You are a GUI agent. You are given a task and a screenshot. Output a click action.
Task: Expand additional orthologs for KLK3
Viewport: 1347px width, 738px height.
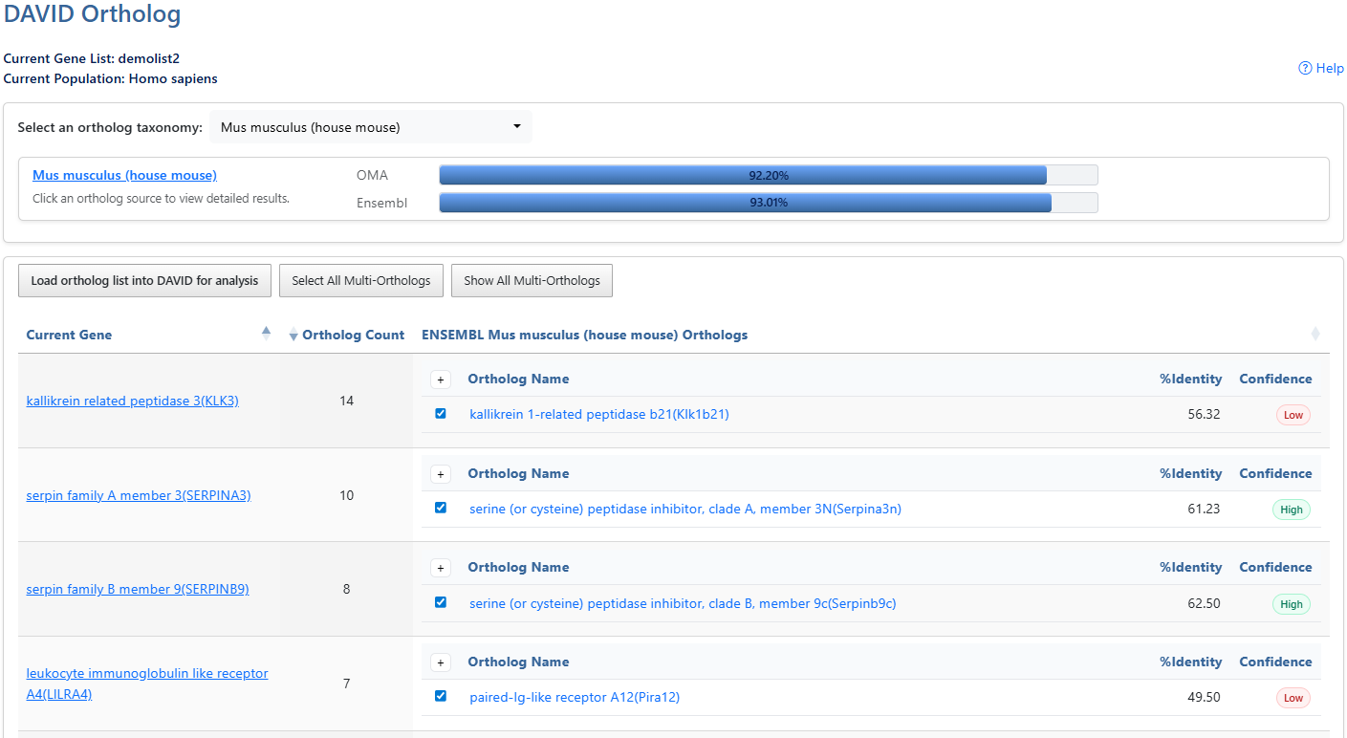click(441, 380)
